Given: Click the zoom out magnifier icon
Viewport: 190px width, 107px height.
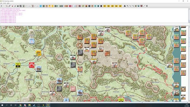Looking at the screenshot, I should [133, 6].
